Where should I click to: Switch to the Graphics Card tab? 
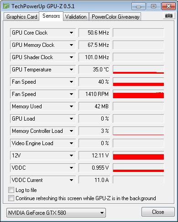coord(21,17)
